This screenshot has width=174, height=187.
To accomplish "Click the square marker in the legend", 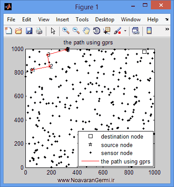I will (x=90, y=136).
